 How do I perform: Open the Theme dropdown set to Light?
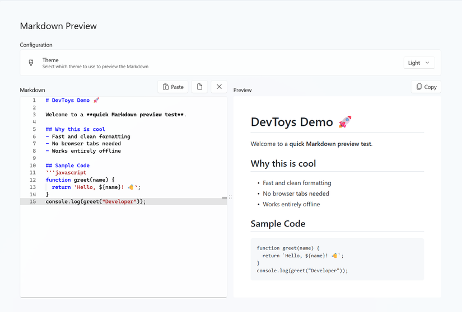[x=419, y=63]
